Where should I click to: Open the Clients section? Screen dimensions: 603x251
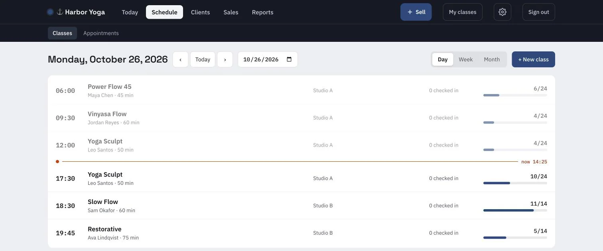201,12
